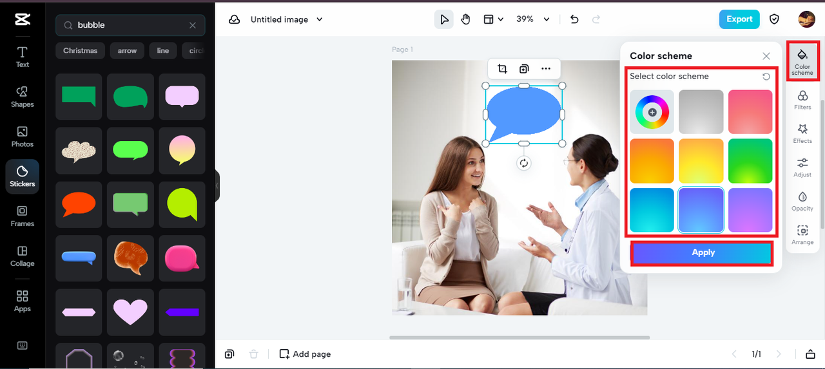Image resolution: width=825 pixels, height=369 pixels.
Task: Click the lock icon in bottom bar
Action: pyautogui.click(x=810, y=354)
